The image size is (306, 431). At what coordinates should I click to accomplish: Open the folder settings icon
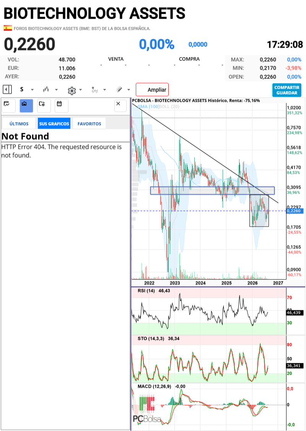(x=44, y=106)
